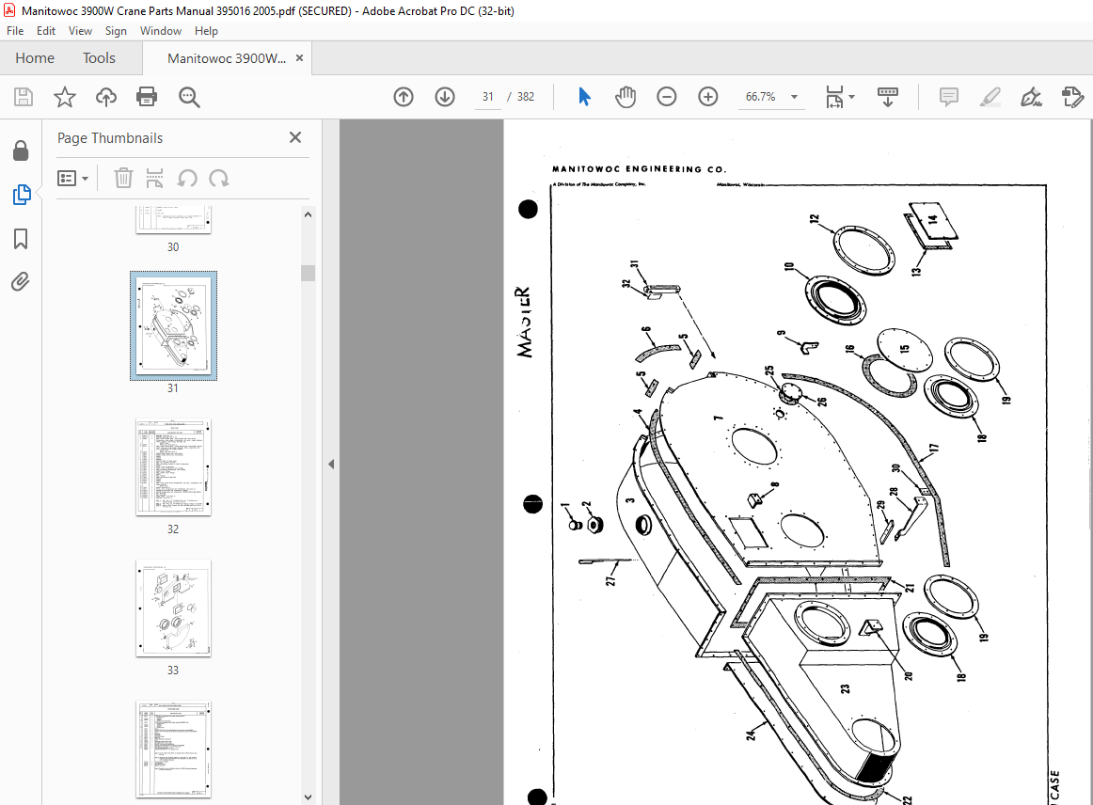1093x805 pixels.
Task: Select page 33 thumbnail
Action: pos(173,608)
